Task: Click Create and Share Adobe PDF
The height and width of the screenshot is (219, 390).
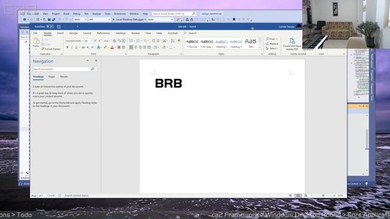Action: click(x=292, y=44)
